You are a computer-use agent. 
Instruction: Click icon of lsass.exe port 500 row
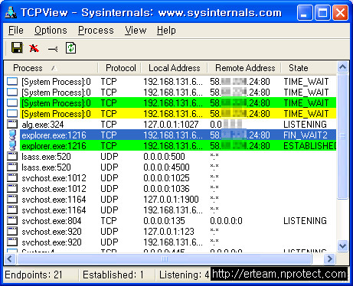pos(12,156)
